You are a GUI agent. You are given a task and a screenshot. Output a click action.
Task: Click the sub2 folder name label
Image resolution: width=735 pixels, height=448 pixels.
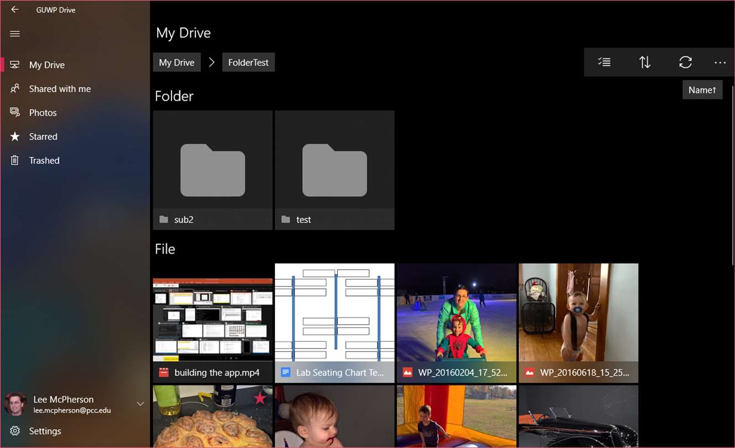(x=184, y=220)
